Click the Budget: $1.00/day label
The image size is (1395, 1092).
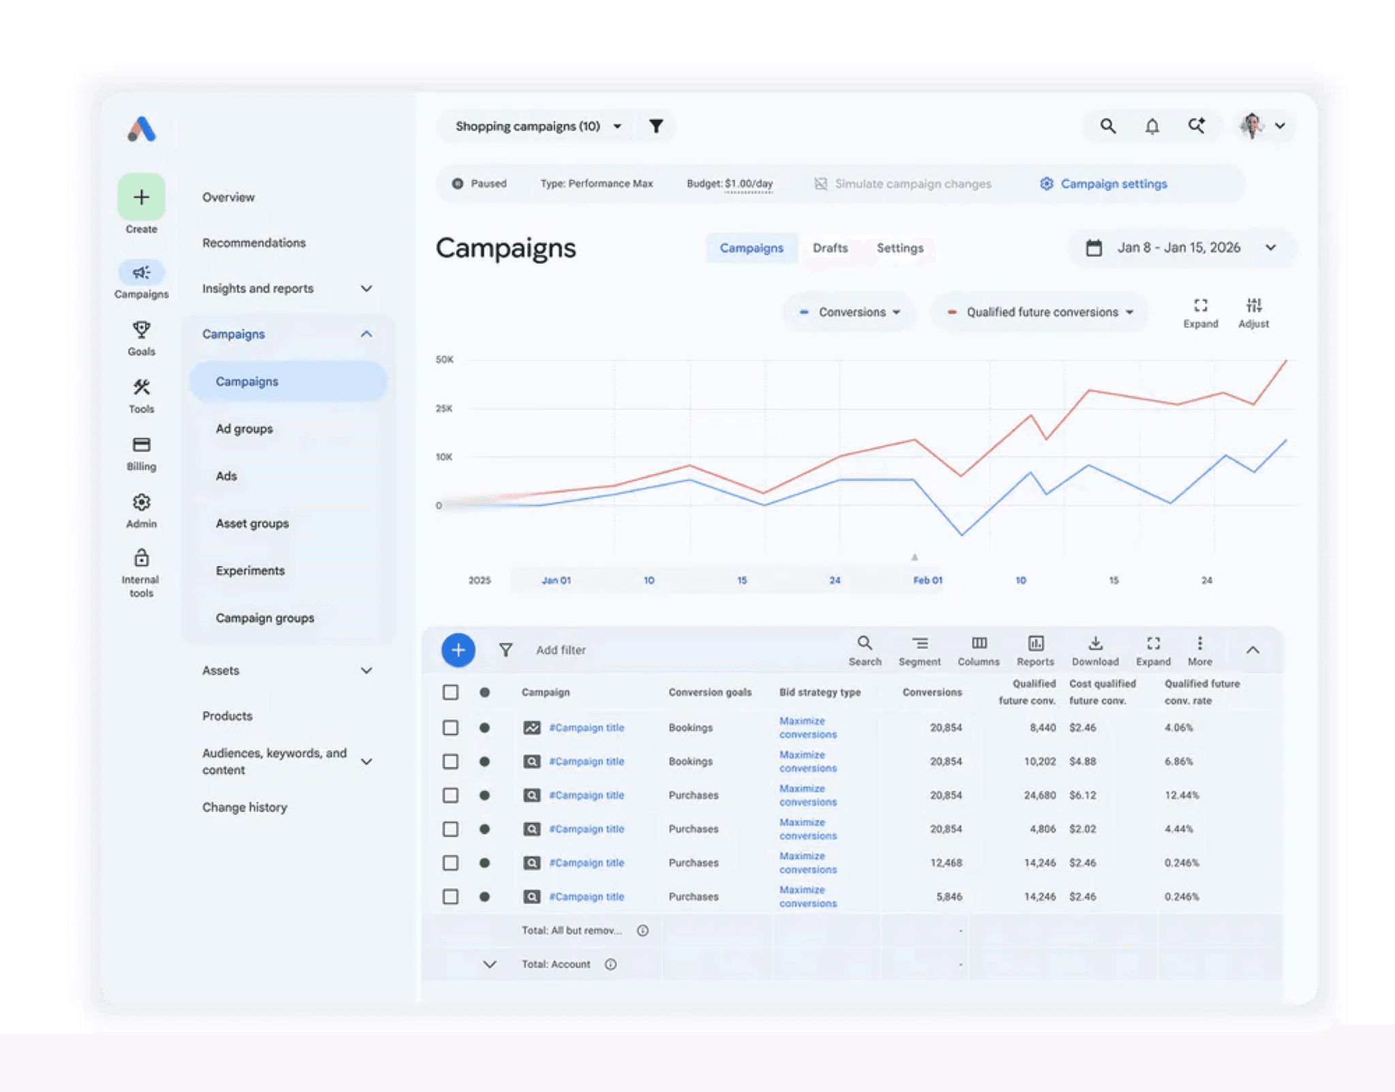click(730, 184)
